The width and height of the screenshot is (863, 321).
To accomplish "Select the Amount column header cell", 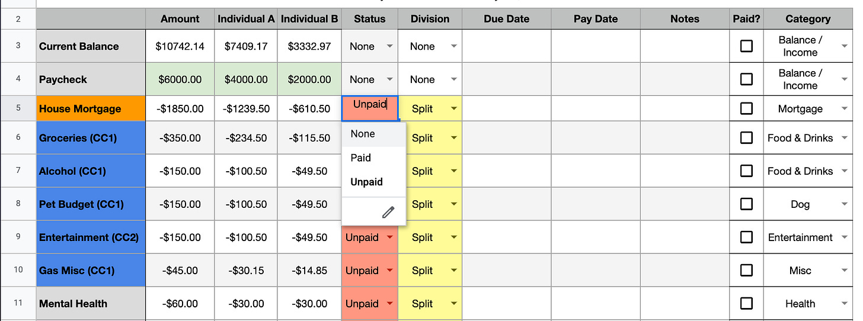I will 180,19.
